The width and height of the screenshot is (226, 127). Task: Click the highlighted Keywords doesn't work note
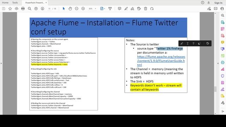[156, 87]
